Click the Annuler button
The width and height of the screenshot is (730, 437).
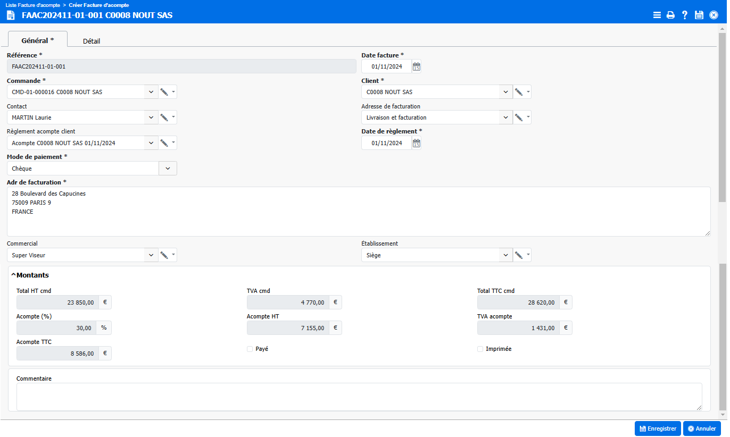click(702, 428)
